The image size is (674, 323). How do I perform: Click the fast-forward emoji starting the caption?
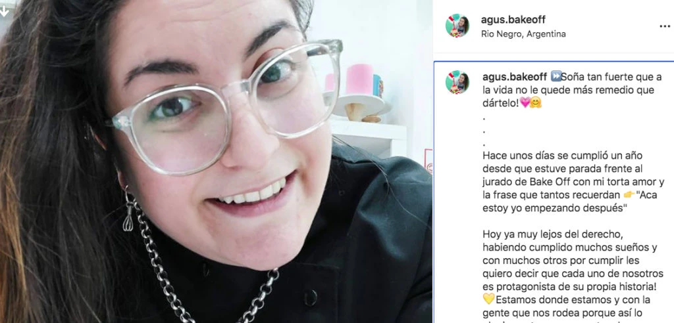tap(556, 77)
